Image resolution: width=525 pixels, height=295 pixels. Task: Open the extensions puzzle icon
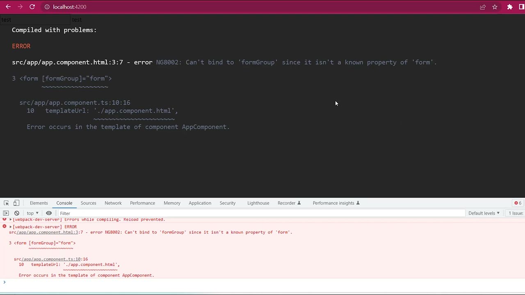tap(510, 7)
